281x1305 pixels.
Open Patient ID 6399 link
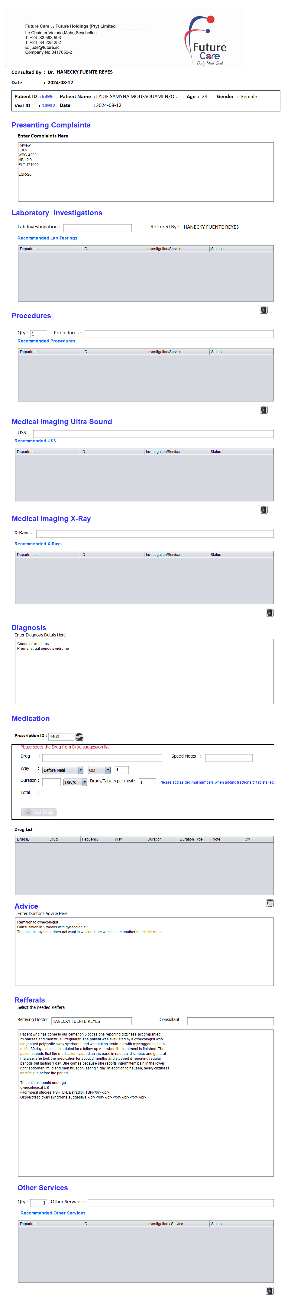pyautogui.click(x=47, y=96)
